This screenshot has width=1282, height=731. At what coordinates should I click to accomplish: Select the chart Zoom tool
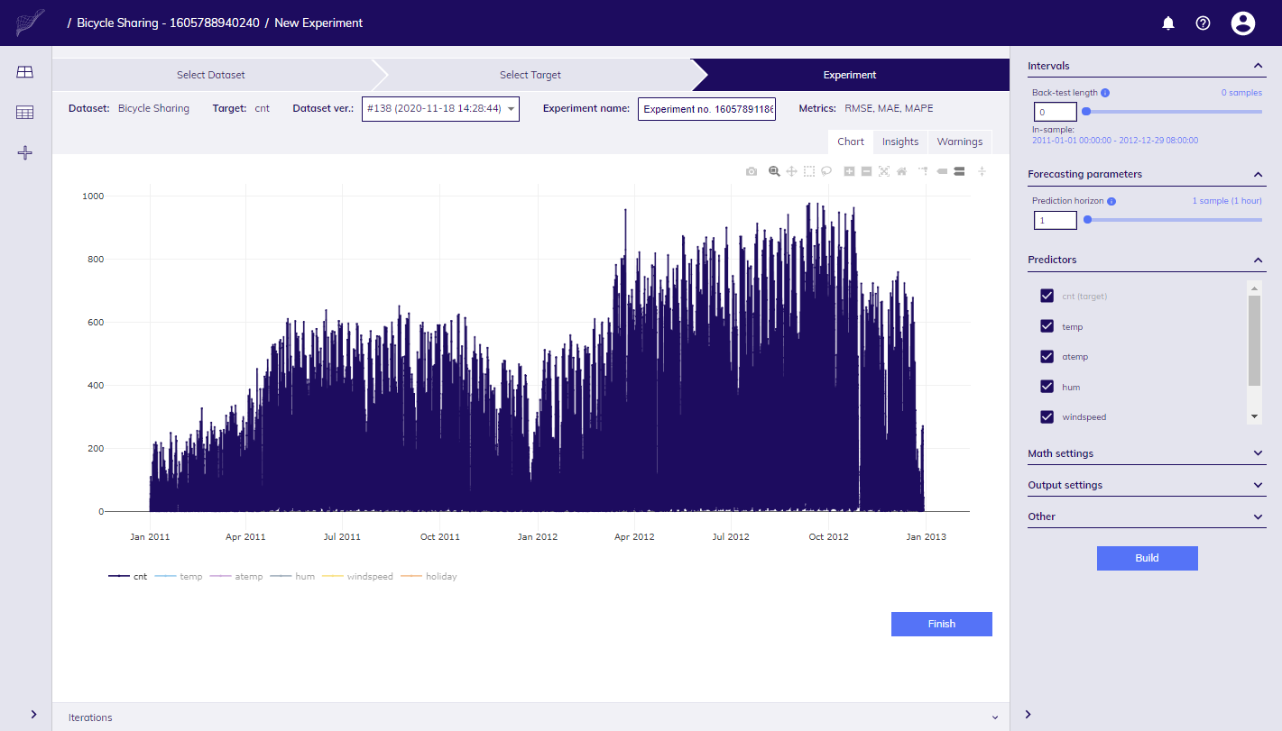pos(774,171)
